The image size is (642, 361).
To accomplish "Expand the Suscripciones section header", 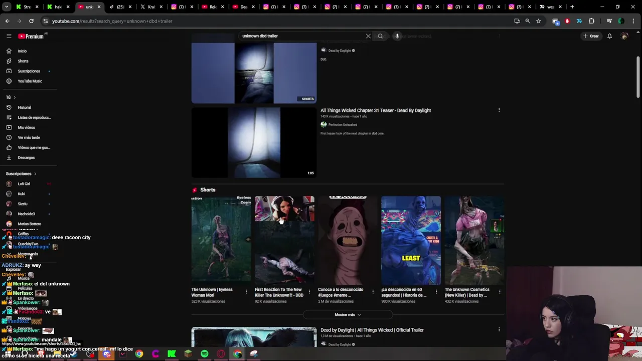I will pyautogui.click(x=21, y=173).
